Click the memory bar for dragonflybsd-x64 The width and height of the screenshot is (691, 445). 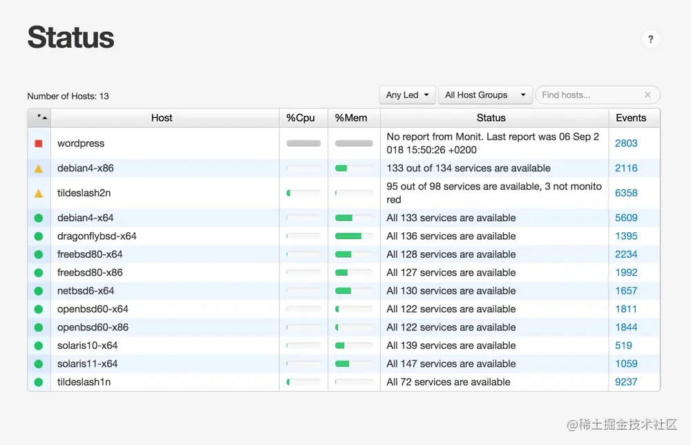354,236
